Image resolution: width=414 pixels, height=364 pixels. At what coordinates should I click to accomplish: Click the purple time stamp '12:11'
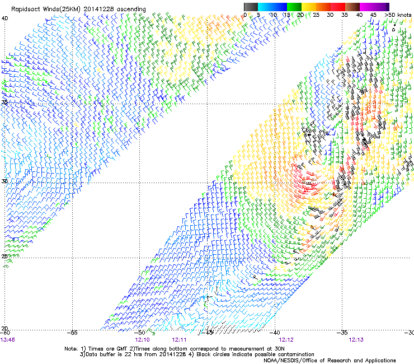[x=179, y=340]
